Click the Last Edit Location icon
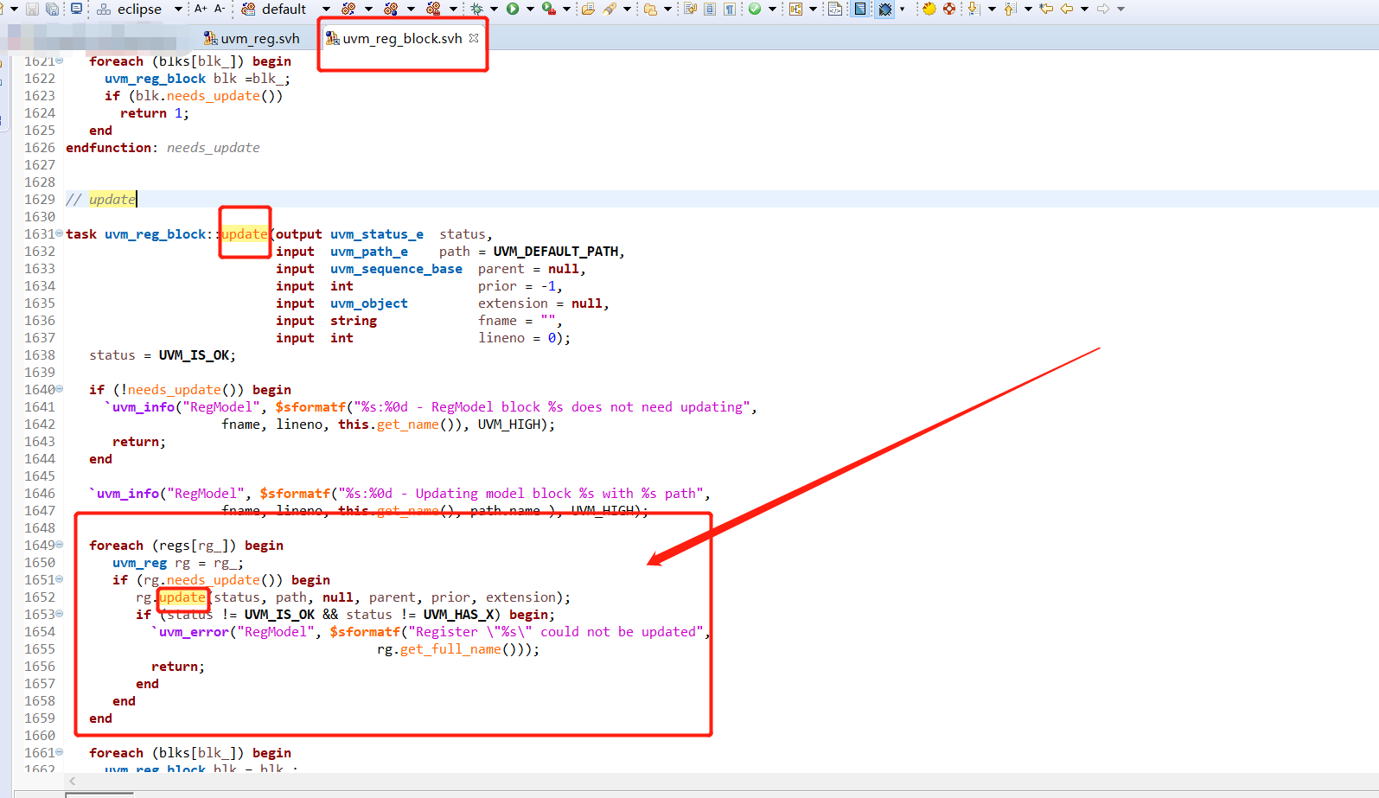The width and height of the screenshot is (1379, 798). 1046,9
